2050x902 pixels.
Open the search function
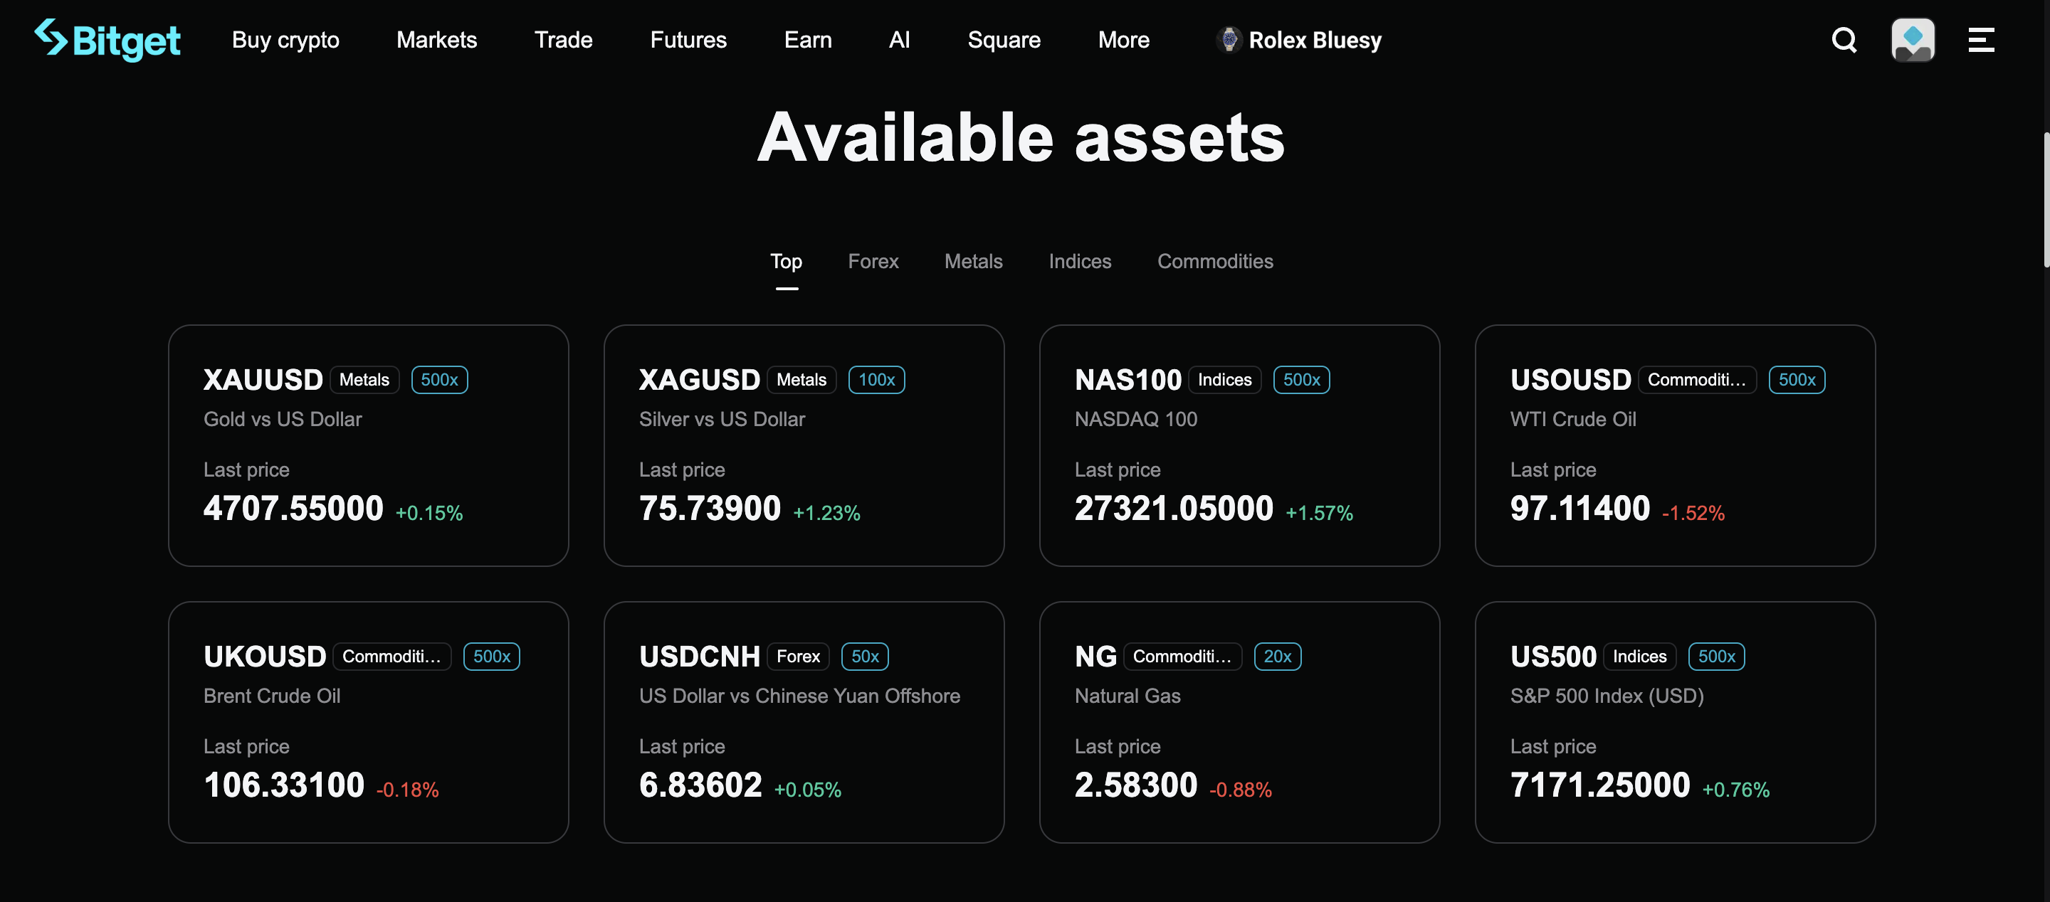[1844, 40]
